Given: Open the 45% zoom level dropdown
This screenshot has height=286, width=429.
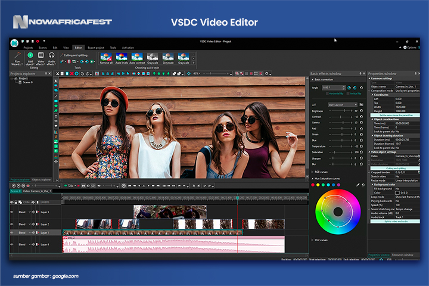Looking at the screenshot, I should (197, 74).
